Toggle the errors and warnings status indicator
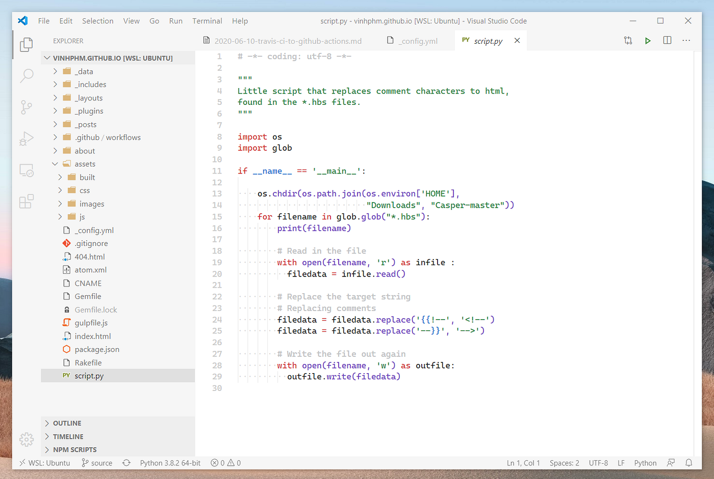The width and height of the screenshot is (714, 479). click(x=225, y=463)
